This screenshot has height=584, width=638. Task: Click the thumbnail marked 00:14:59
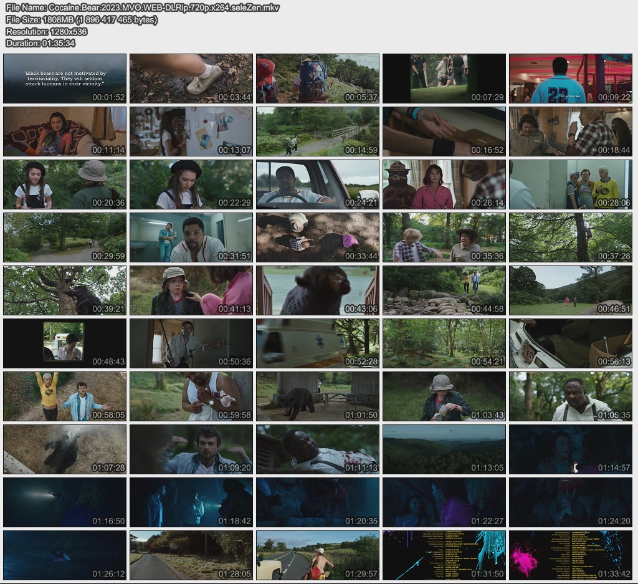(x=318, y=132)
